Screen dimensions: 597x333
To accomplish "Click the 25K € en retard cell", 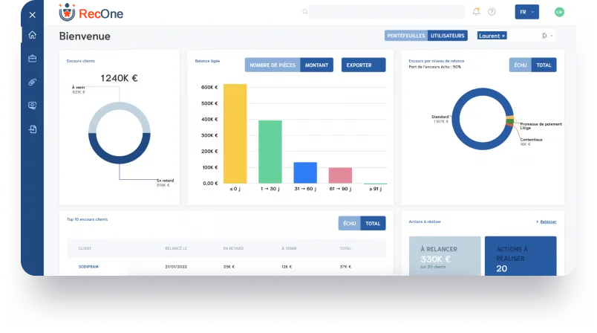I will click(x=229, y=267).
